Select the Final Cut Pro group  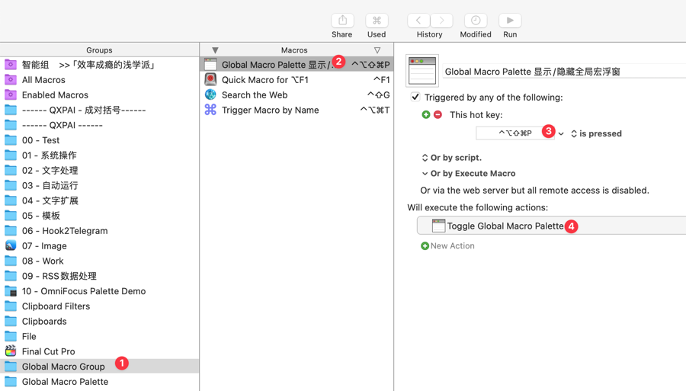[x=48, y=351]
